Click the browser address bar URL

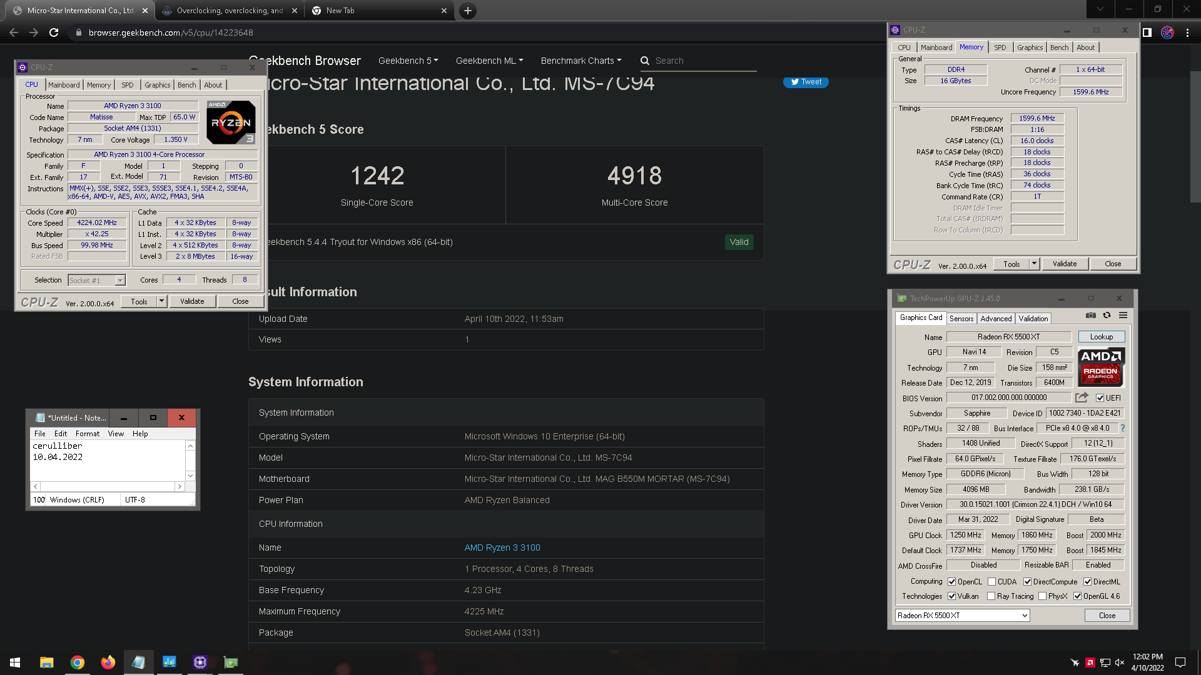pos(171,32)
